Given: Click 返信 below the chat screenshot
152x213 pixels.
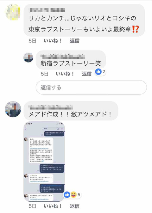Looking at the screenshot, I should pyautogui.click(x=74, y=206).
